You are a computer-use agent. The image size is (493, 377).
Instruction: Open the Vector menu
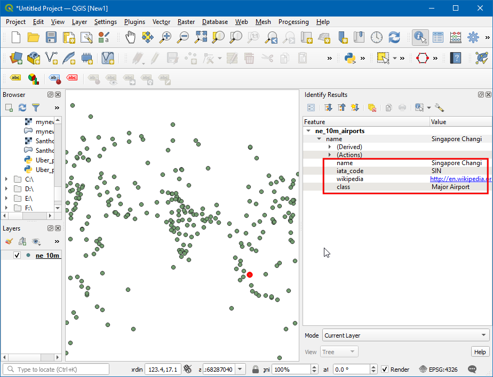click(161, 22)
